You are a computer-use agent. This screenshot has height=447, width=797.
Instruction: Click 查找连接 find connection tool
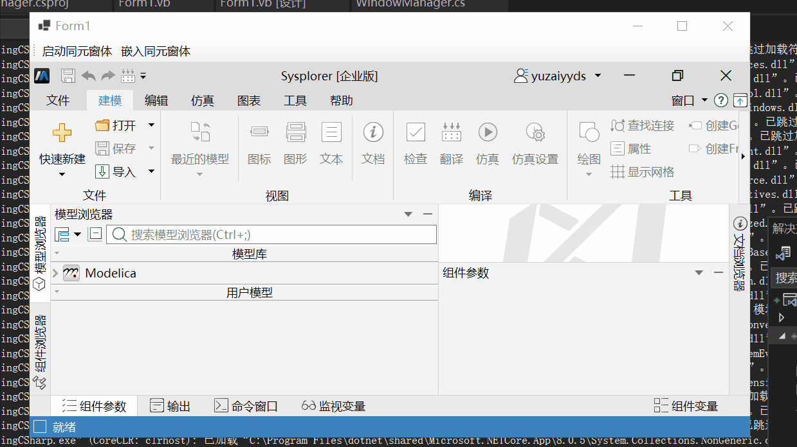click(643, 125)
